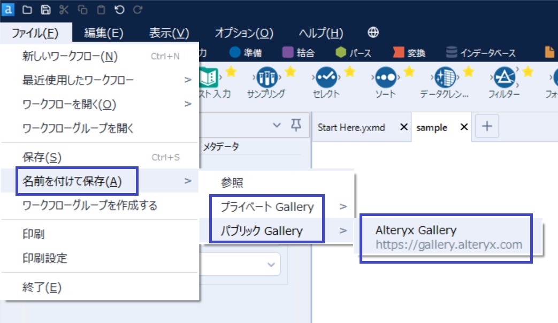Viewport: 558px width, 323px height.
Task: Select the セレクト tool icon
Action: [326, 77]
